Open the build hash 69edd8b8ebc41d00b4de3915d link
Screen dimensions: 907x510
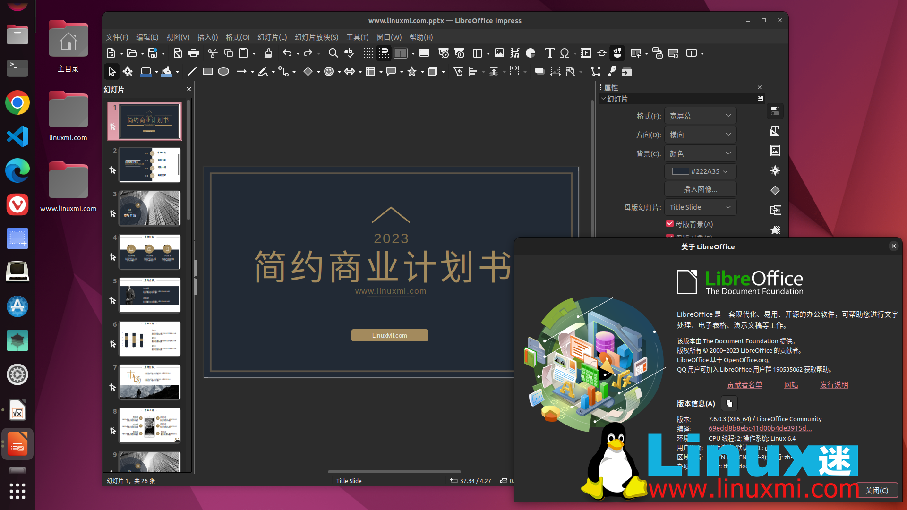click(x=760, y=428)
